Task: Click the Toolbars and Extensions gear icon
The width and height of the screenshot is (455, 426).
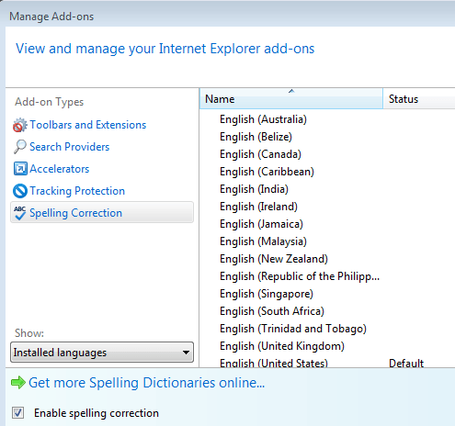Action: (20, 125)
